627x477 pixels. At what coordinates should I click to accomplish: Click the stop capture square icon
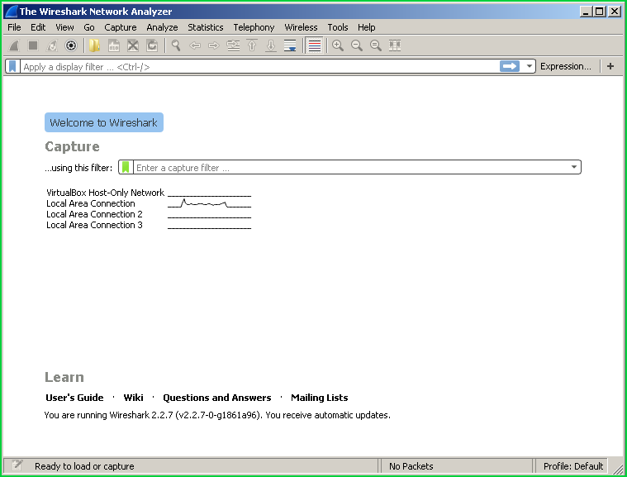click(33, 45)
